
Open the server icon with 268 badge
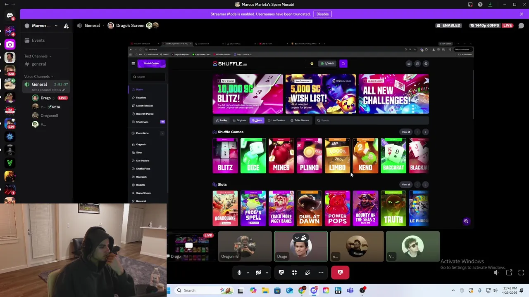(x=10, y=71)
